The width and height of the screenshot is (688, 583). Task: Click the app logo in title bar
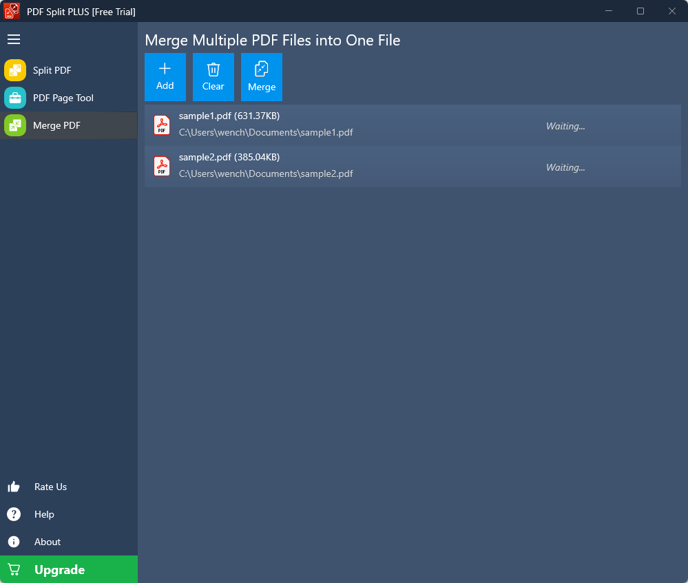(12, 11)
